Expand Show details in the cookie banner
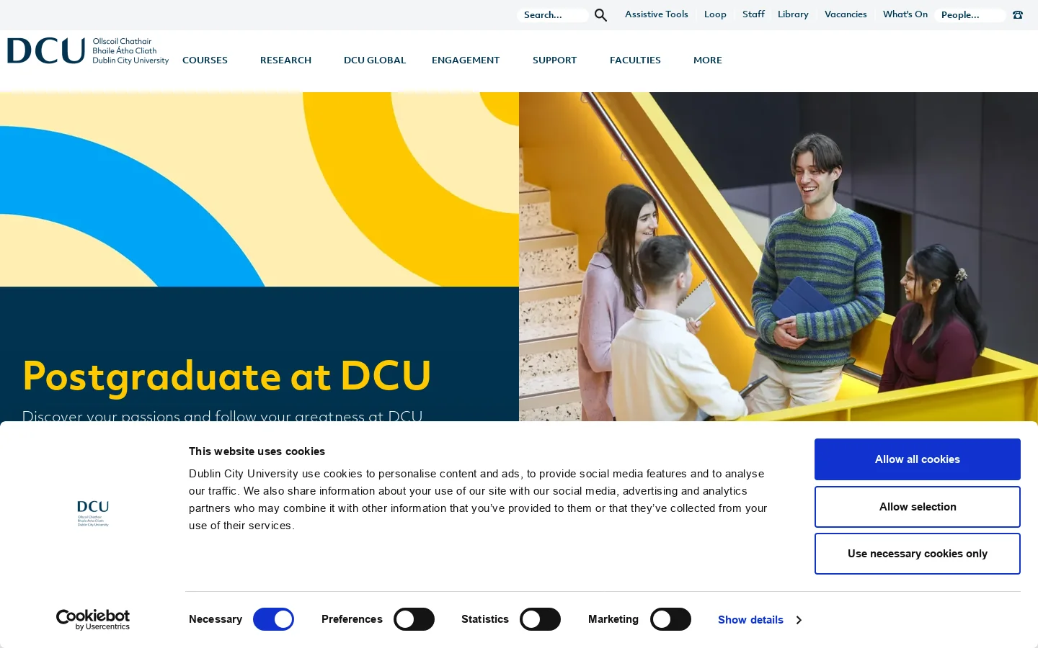The image size is (1038, 648). (759, 620)
